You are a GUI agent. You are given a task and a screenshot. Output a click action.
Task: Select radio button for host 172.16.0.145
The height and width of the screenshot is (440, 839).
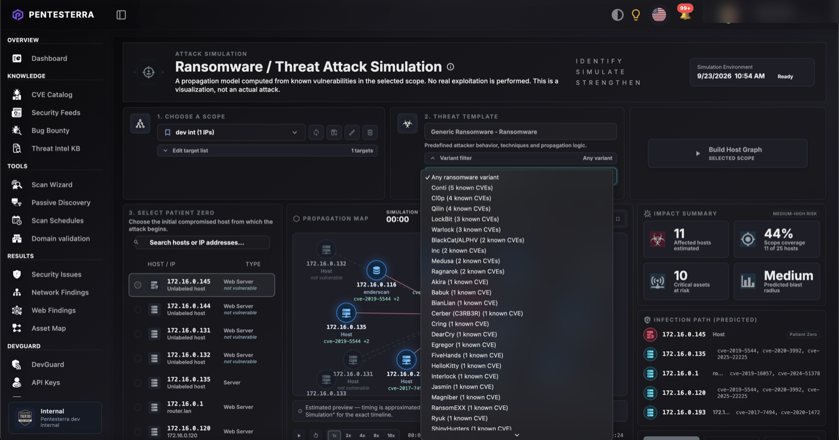(x=138, y=285)
